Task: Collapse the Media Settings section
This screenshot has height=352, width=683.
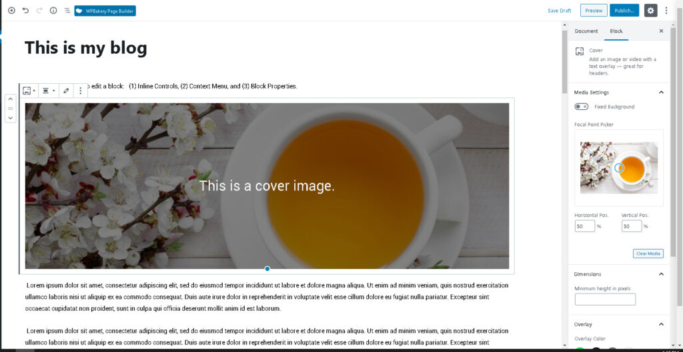Action: pos(661,92)
